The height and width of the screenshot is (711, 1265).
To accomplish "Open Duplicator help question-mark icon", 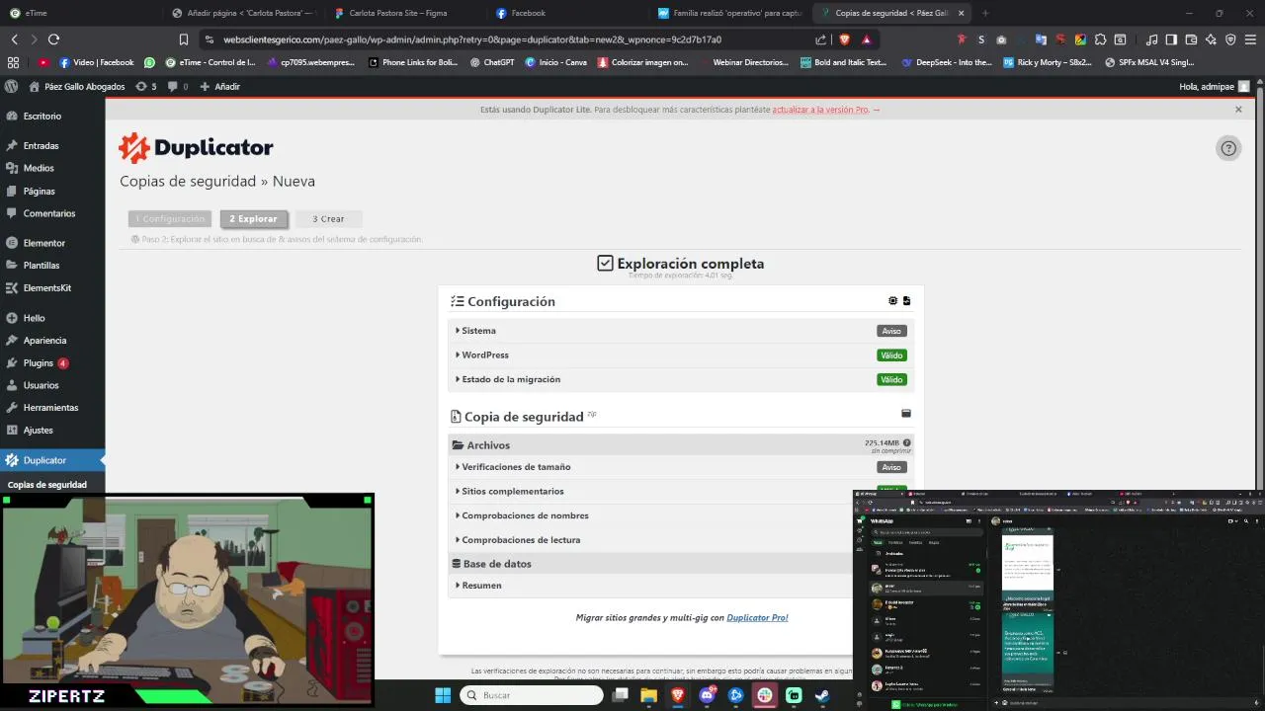I will click(x=1228, y=148).
